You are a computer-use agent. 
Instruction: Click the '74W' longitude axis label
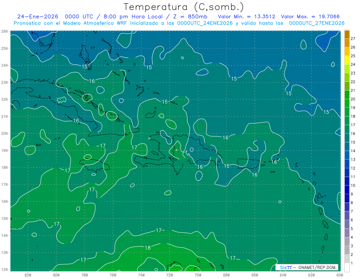pyautogui.click(x=141, y=275)
